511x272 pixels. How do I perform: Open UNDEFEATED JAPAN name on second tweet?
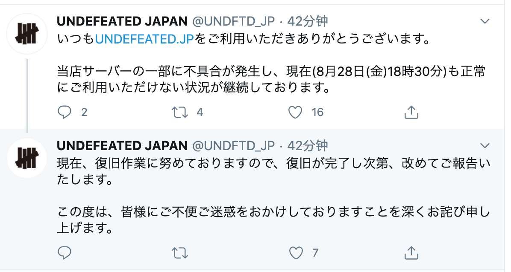point(122,146)
